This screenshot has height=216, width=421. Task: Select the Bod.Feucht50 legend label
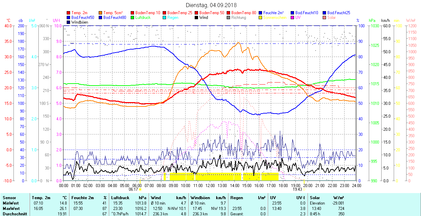(x=83, y=18)
